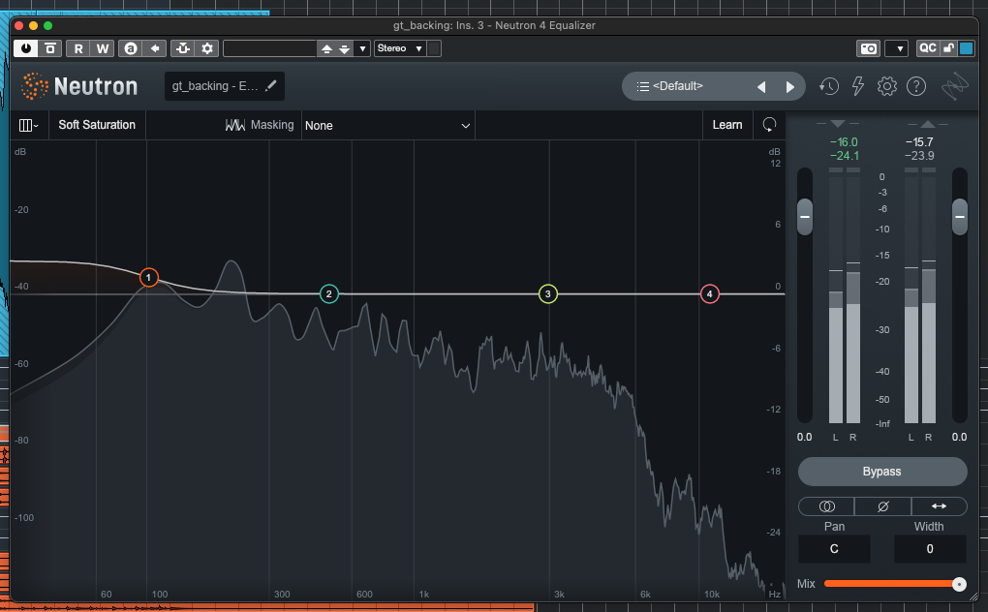Image resolution: width=988 pixels, height=612 pixels.
Task: Select EQ band node 2
Action: point(329,294)
